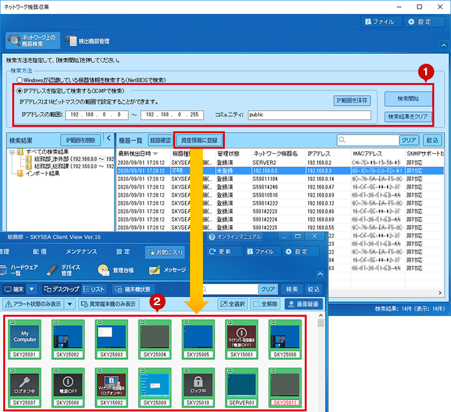
Task: Select SKY25010 locked padlock thumbnail
Action: [198, 388]
